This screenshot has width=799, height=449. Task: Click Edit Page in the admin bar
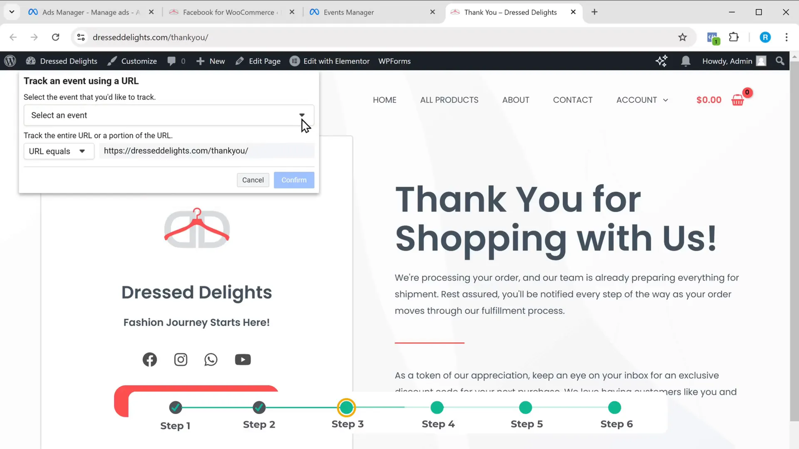[258, 61]
